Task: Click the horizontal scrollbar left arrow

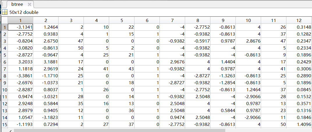Action: (x=11, y=131)
